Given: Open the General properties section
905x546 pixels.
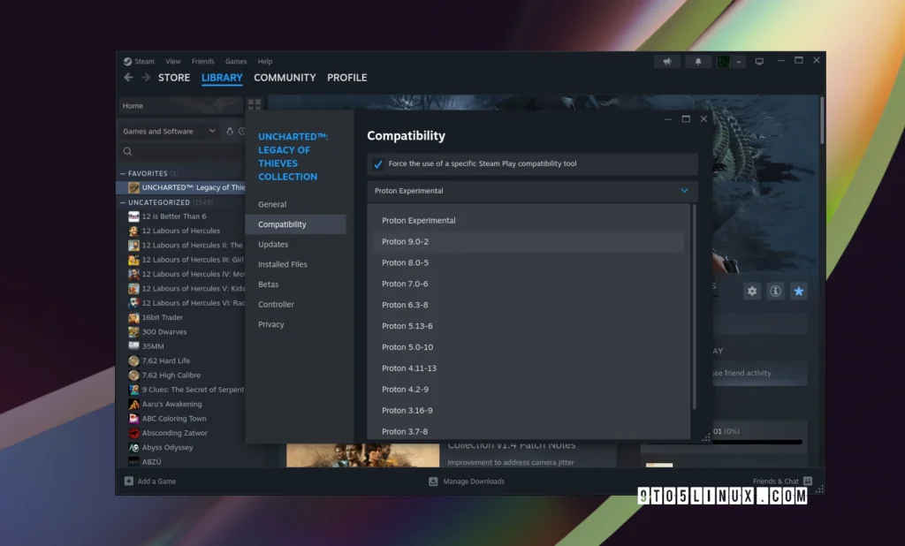Looking at the screenshot, I should [x=295, y=204].
